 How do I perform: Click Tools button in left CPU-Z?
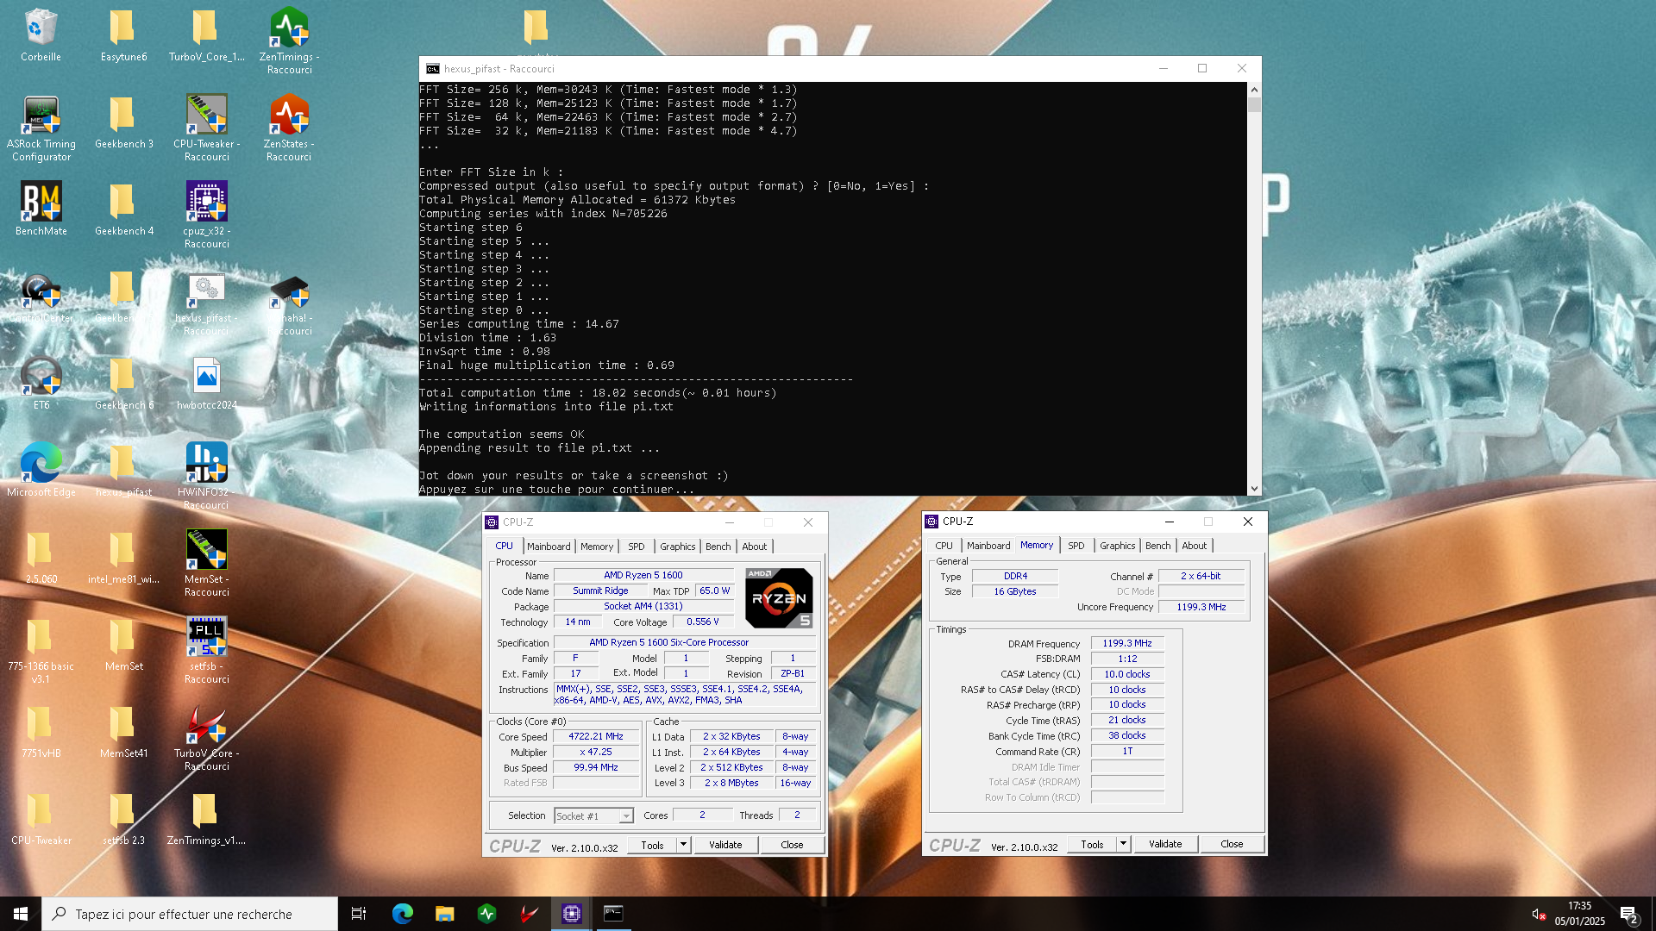pos(653,845)
